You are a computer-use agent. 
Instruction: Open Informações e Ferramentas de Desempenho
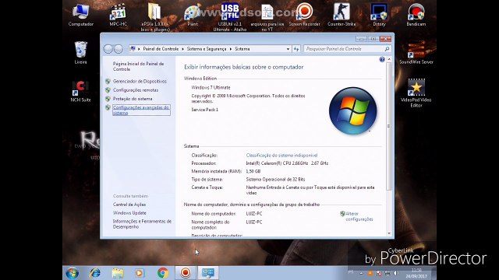[x=142, y=224]
